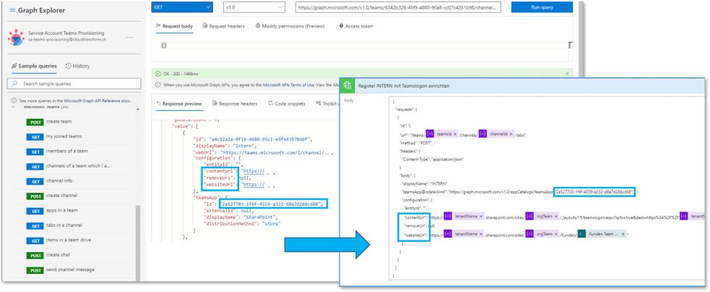Select the channelId variable token

pyautogui.click(x=497, y=134)
